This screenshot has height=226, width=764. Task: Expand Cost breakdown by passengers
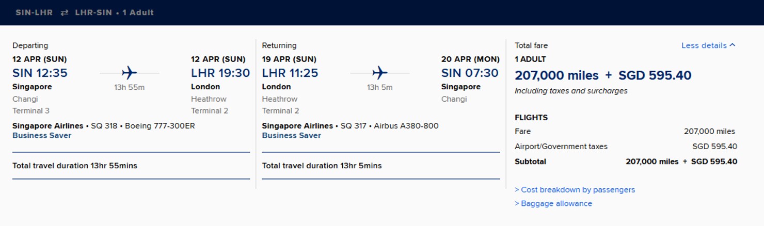point(575,190)
